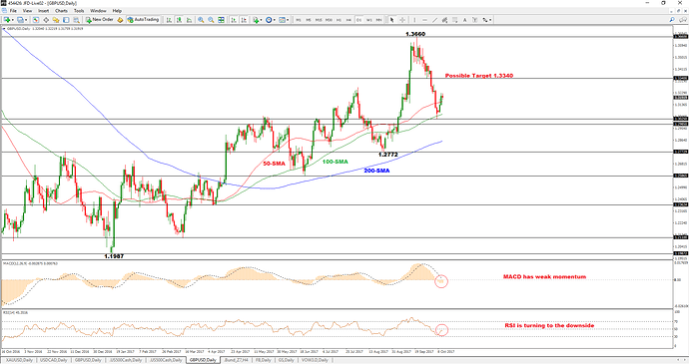Switch to the VOW3.D,Daily chart tab
This screenshot has height=364, width=689.
coord(315,360)
